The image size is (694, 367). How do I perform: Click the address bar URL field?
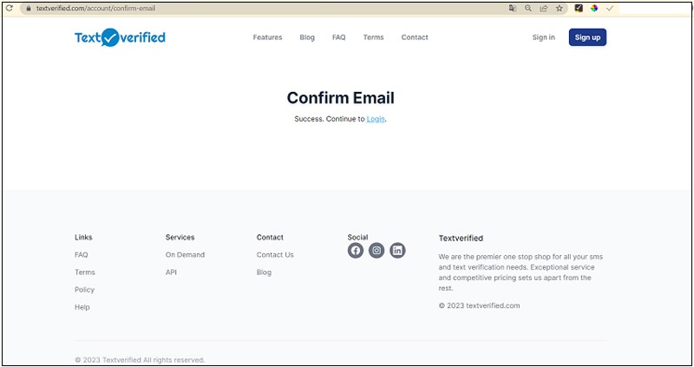point(260,8)
